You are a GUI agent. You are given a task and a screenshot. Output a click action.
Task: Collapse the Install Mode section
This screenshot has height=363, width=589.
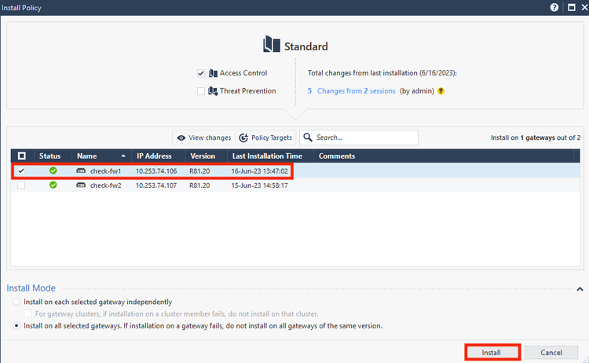click(x=580, y=289)
